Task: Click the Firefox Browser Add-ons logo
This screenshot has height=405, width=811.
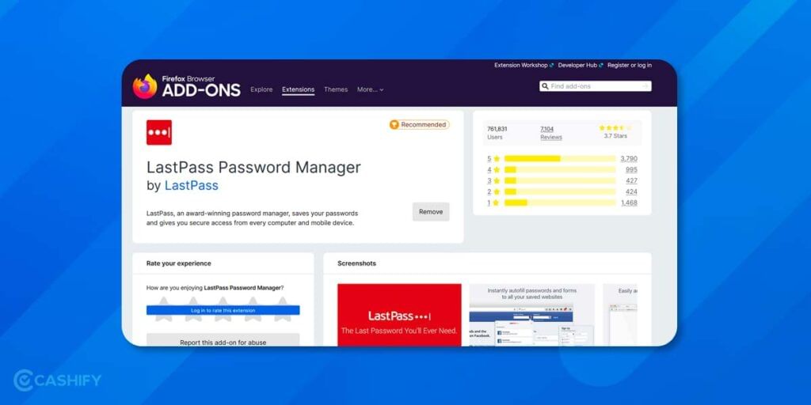Action: click(187, 86)
